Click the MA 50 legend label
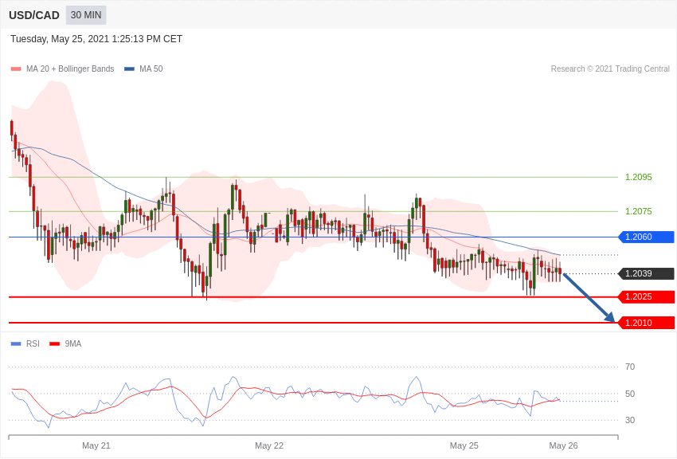This screenshot has height=459, width=677. [151, 69]
